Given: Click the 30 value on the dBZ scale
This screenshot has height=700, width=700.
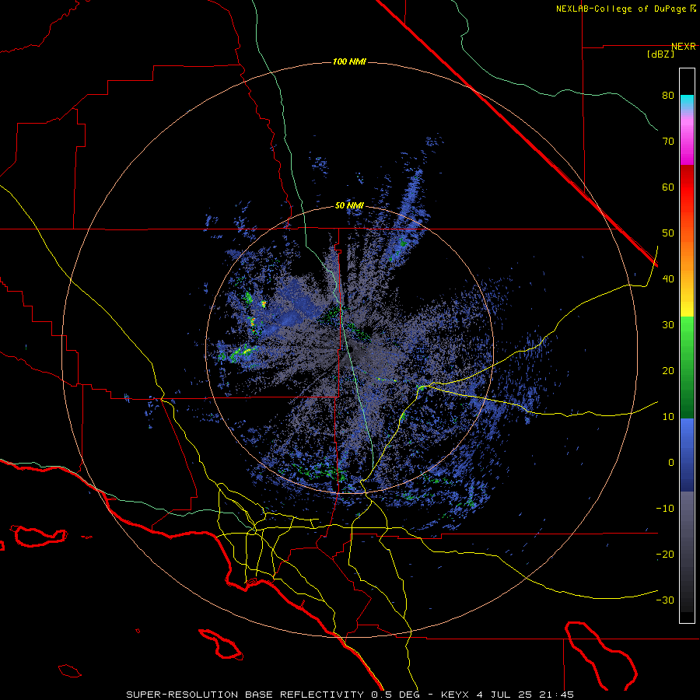Looking at the screenshot, I should tap(668, 324).
